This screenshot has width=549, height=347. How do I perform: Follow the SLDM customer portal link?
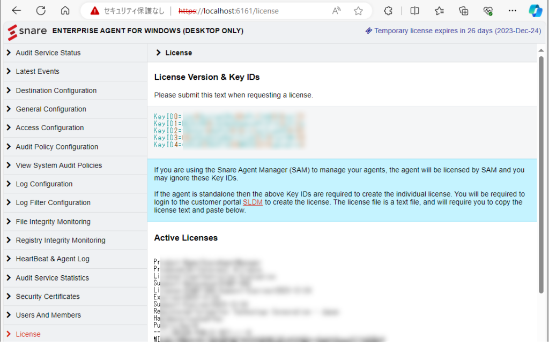(x=253, y=202)
